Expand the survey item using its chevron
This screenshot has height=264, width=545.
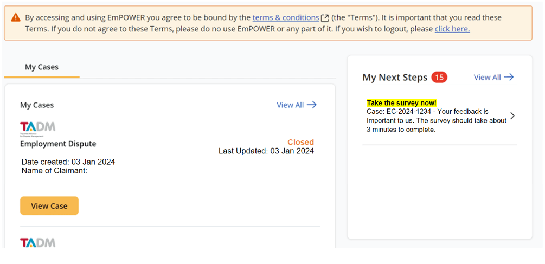(x=512, y=115)
